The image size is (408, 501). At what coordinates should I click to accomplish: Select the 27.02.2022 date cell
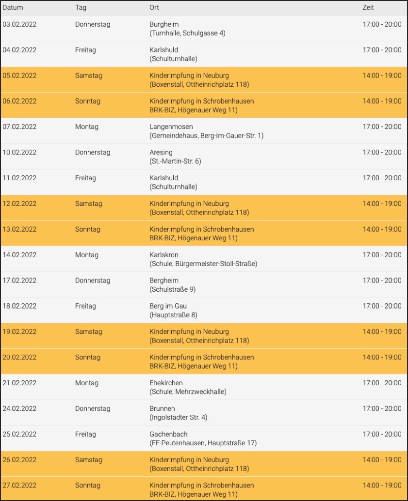tap(19, 485)
